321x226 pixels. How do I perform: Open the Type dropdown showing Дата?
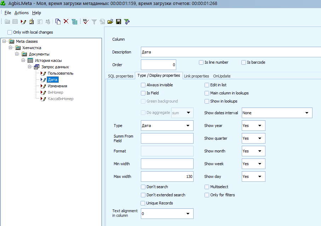pos(167,126)
